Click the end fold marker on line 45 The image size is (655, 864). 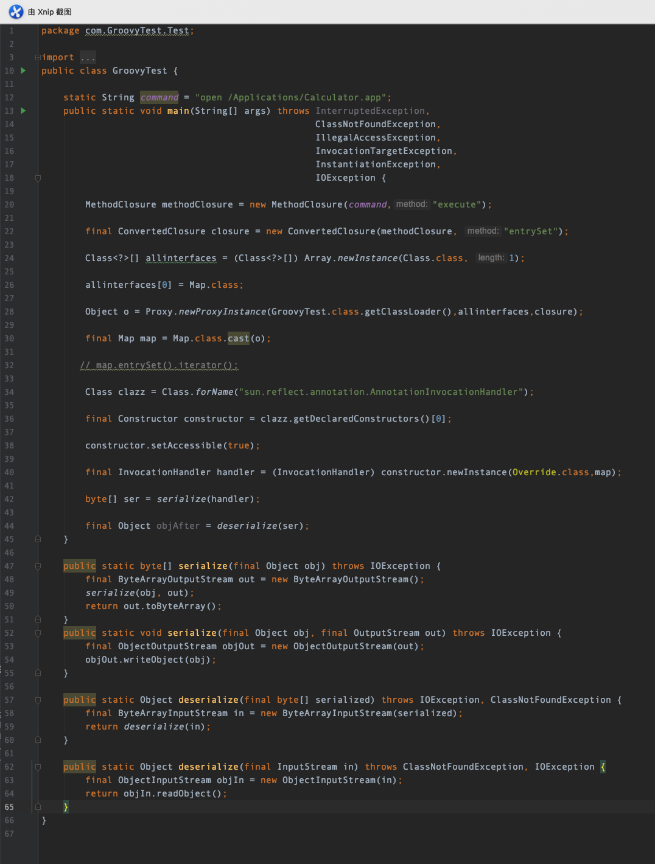[38, 539]
